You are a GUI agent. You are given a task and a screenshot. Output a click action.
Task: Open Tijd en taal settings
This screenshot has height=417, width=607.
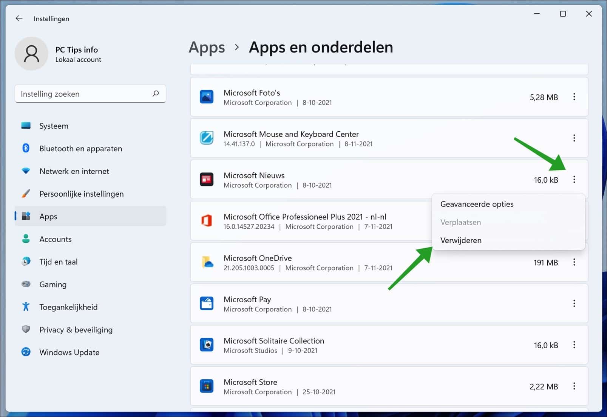pos(90,262)
